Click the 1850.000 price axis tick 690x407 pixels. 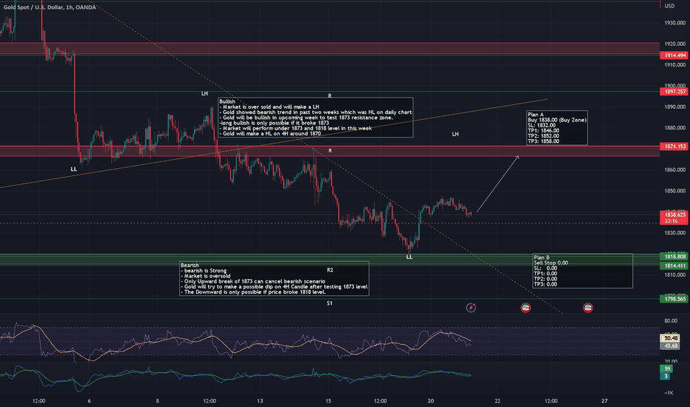click(675, 191)
